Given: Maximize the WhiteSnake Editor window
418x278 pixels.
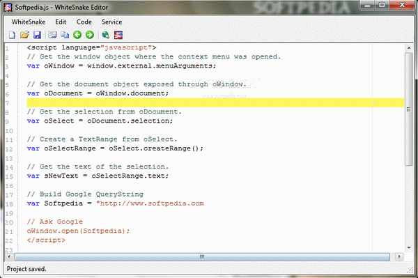Looking at the screenshot, I should point(382,5).
